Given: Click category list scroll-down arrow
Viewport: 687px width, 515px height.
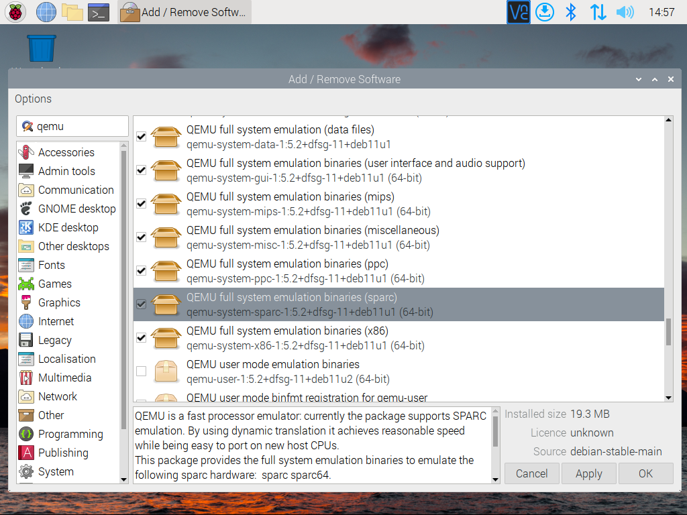Looking at the screenshot, I should [124, 479].
